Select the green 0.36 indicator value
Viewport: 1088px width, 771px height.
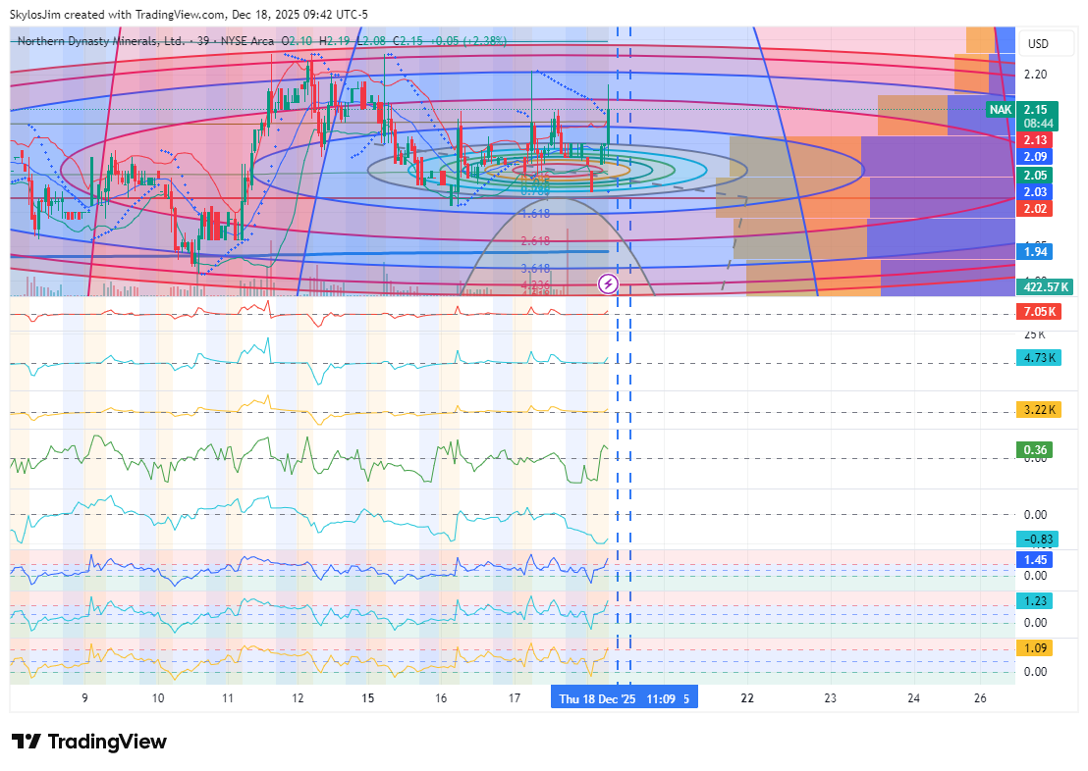[1034, 450]
